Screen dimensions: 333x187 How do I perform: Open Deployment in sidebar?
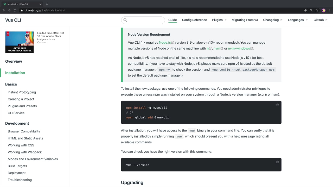pyautogui.click(x=17, y=173)
